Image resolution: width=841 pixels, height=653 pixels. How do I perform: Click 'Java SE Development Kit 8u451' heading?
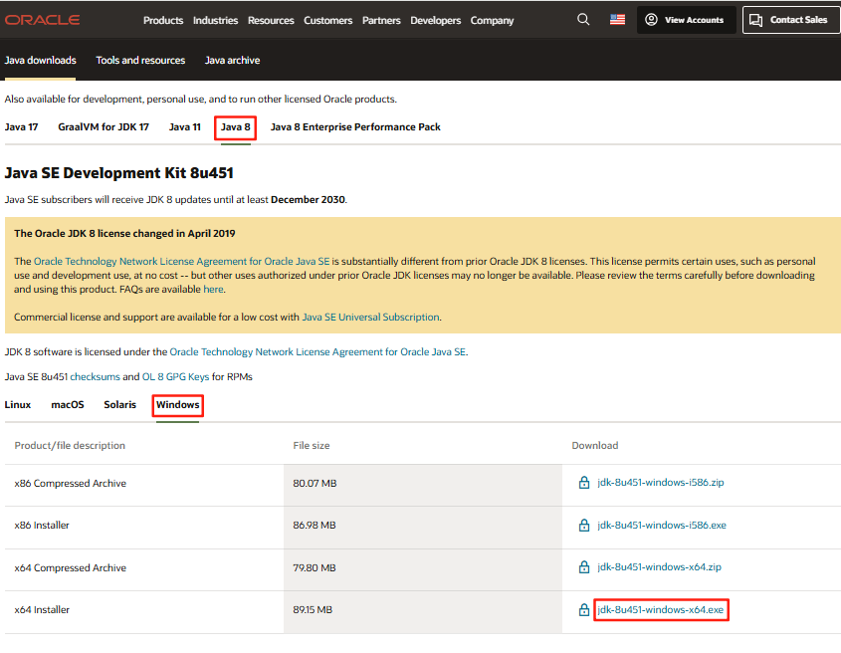(119, 173)
